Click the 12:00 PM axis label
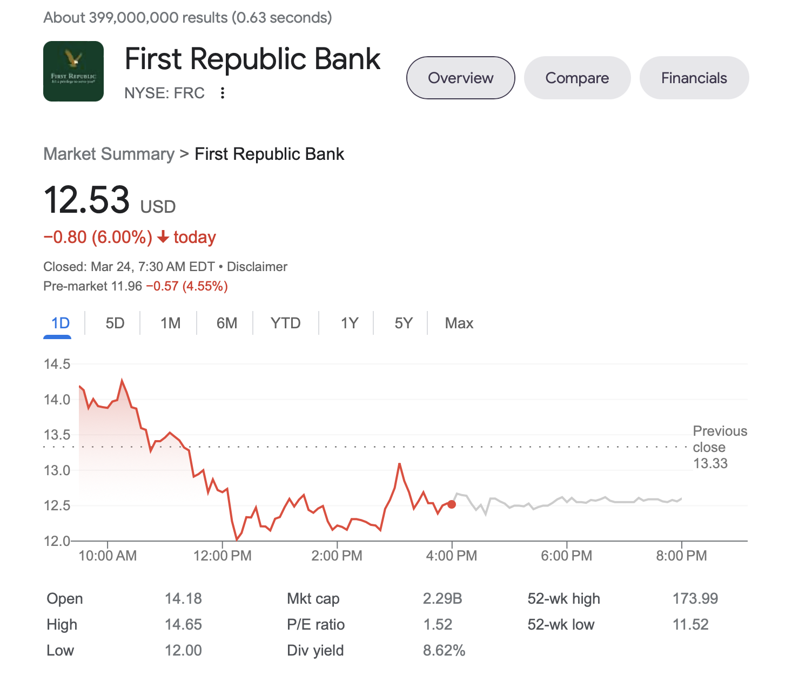 [x=223, y=556]
